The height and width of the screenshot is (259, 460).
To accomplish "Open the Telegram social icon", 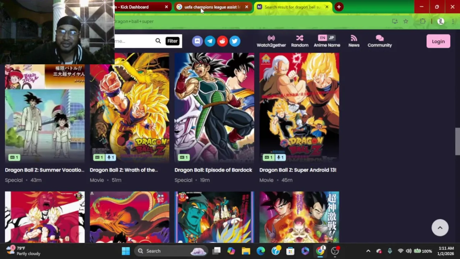I will click(x=210, y=41).
